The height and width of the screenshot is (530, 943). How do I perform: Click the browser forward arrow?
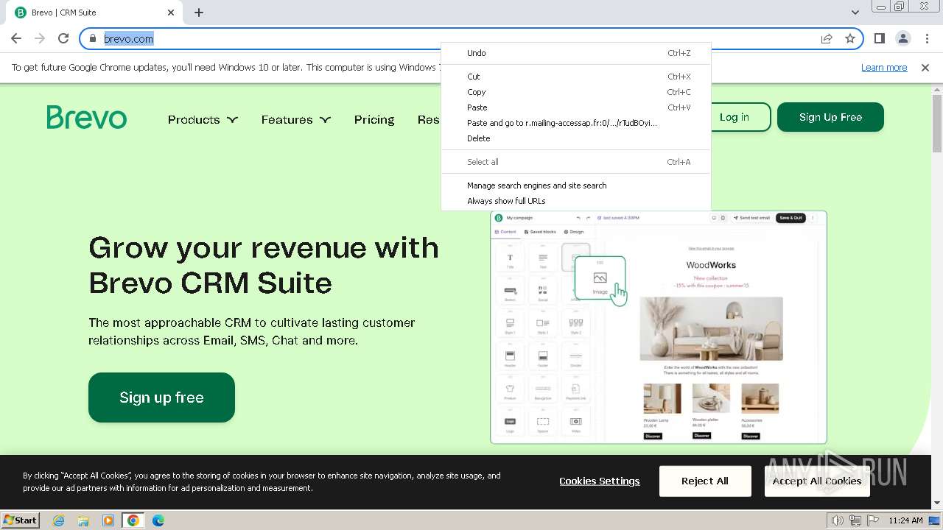(x=40, y=38)
